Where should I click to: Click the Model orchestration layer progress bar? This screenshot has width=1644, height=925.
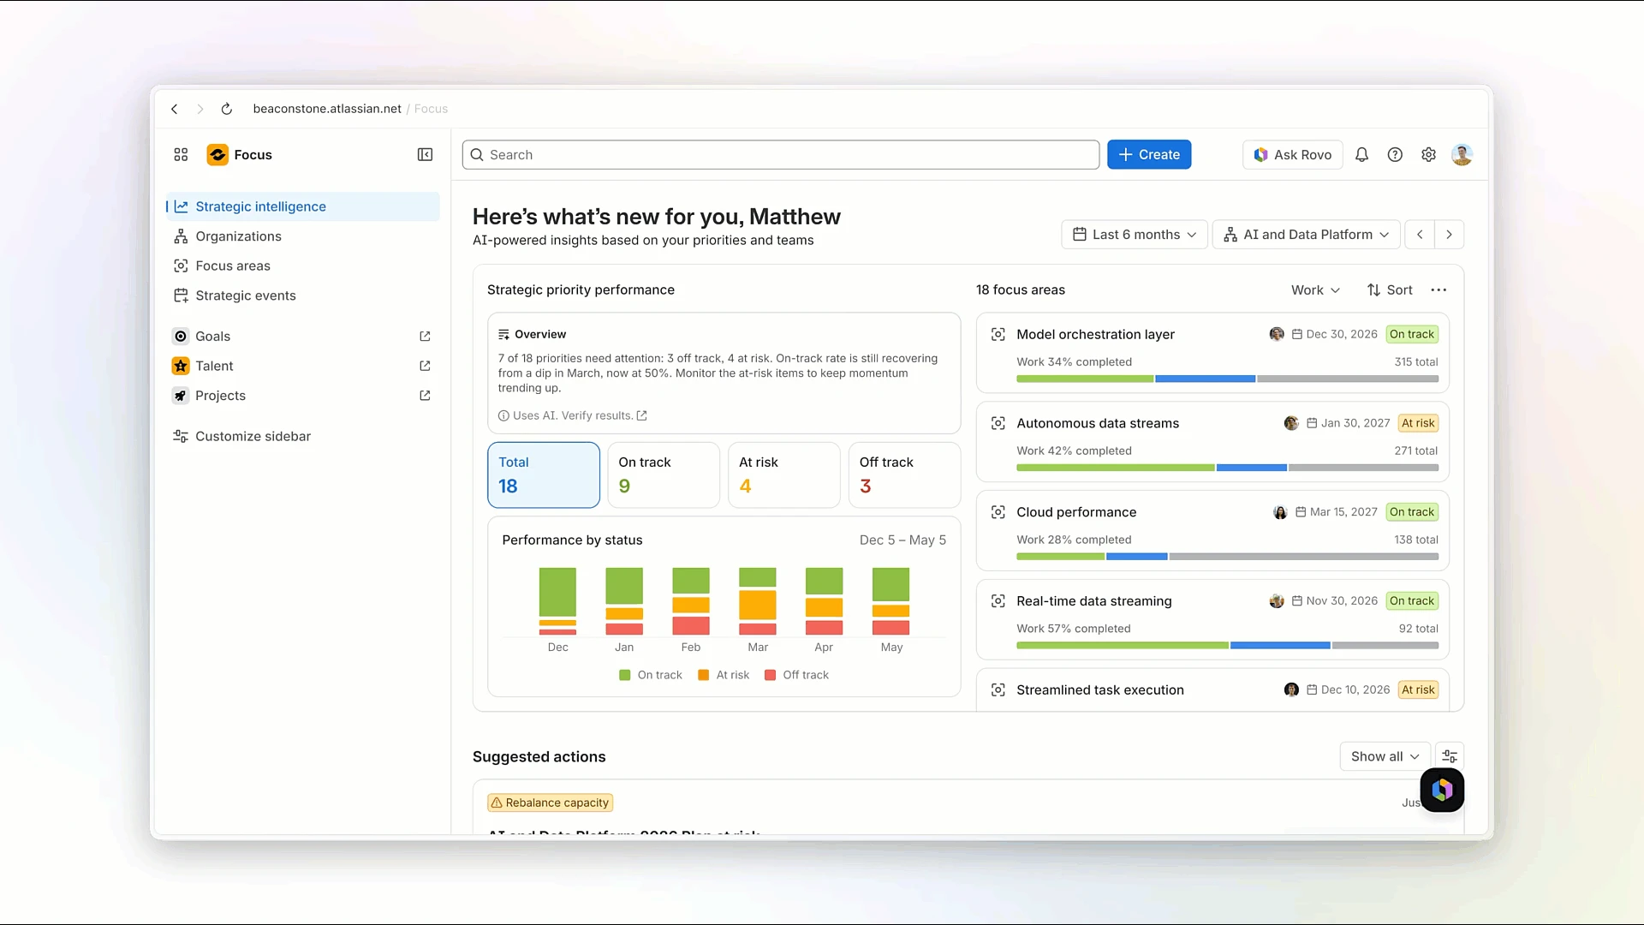(x=1227, y=379)
